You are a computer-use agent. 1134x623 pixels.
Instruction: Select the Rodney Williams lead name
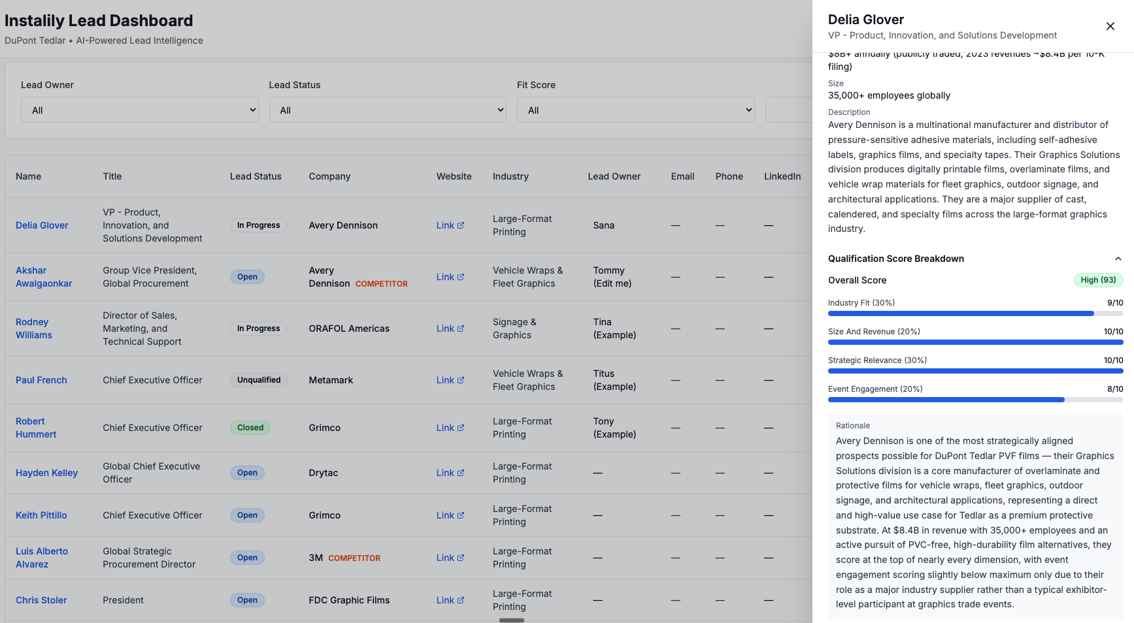[34, 328]
